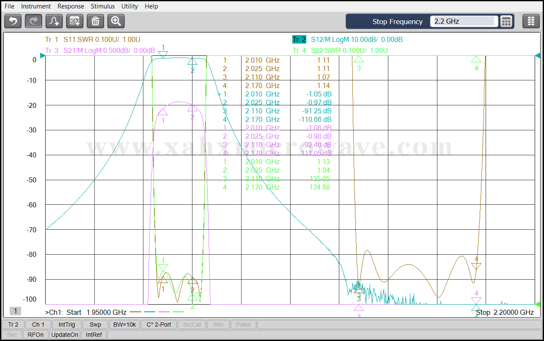
Task: Add a new trace with toolbar icon
Action: point(54,21)
